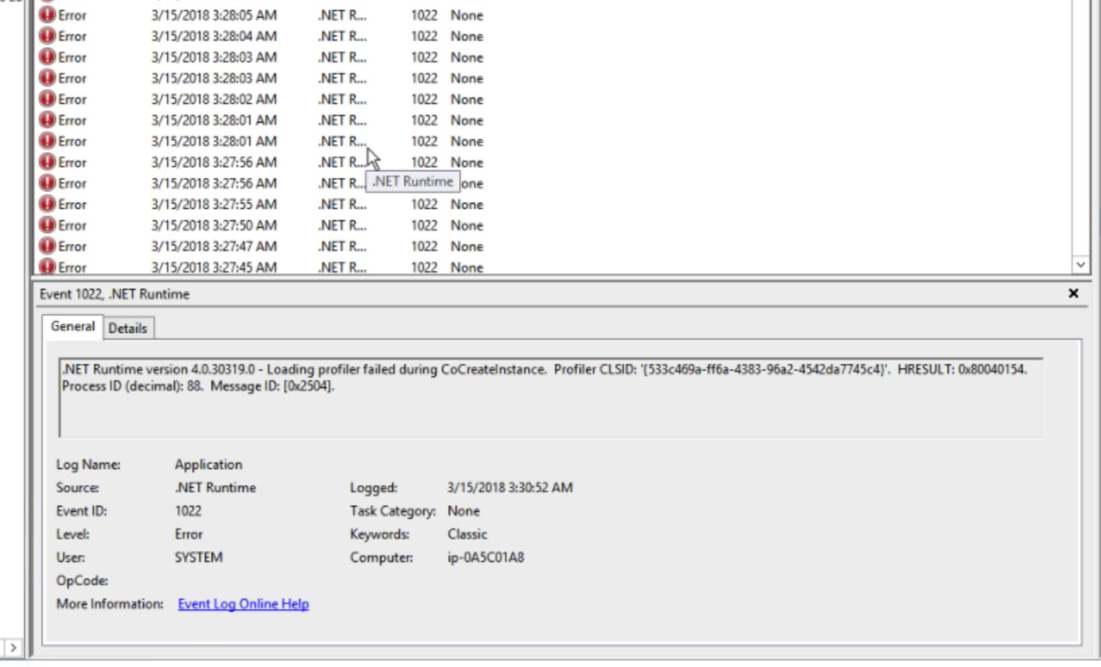Select the Error icon beside the 3:27:56 AM event
Viewport: 1101px width, 667px height.
(47, 162)
